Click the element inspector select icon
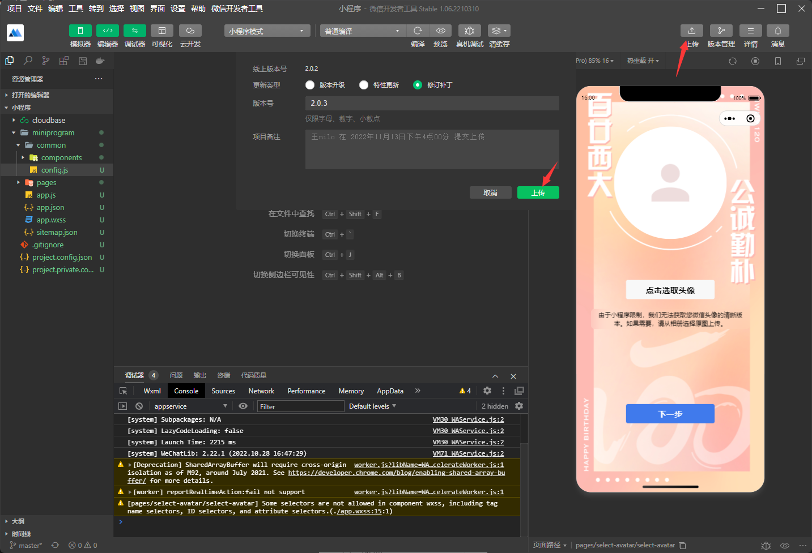The height and width of the screenshot is (553, 812). click(123, 391)
